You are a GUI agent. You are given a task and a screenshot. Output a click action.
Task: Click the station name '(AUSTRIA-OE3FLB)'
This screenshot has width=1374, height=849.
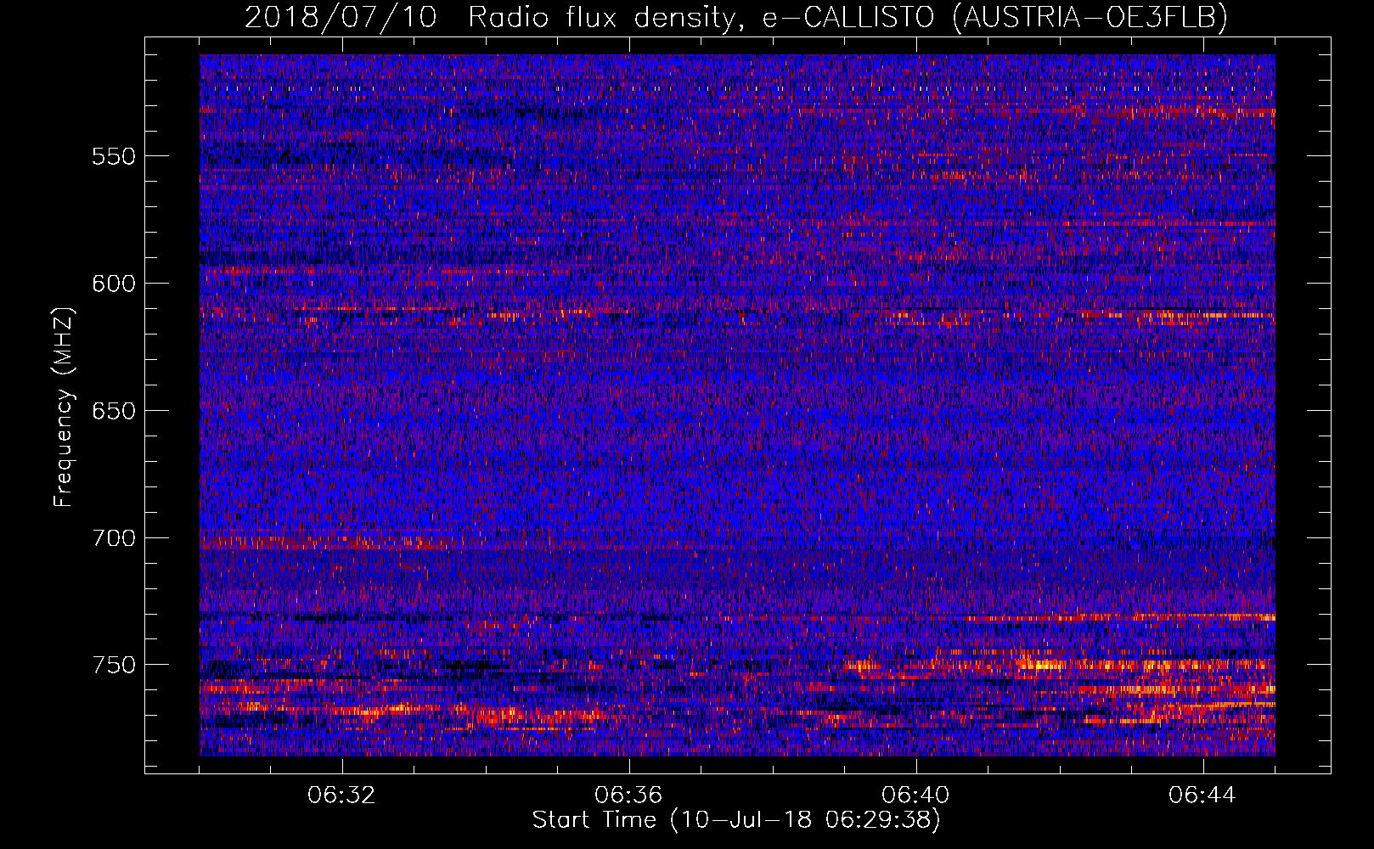click(x=1090, y=17)
